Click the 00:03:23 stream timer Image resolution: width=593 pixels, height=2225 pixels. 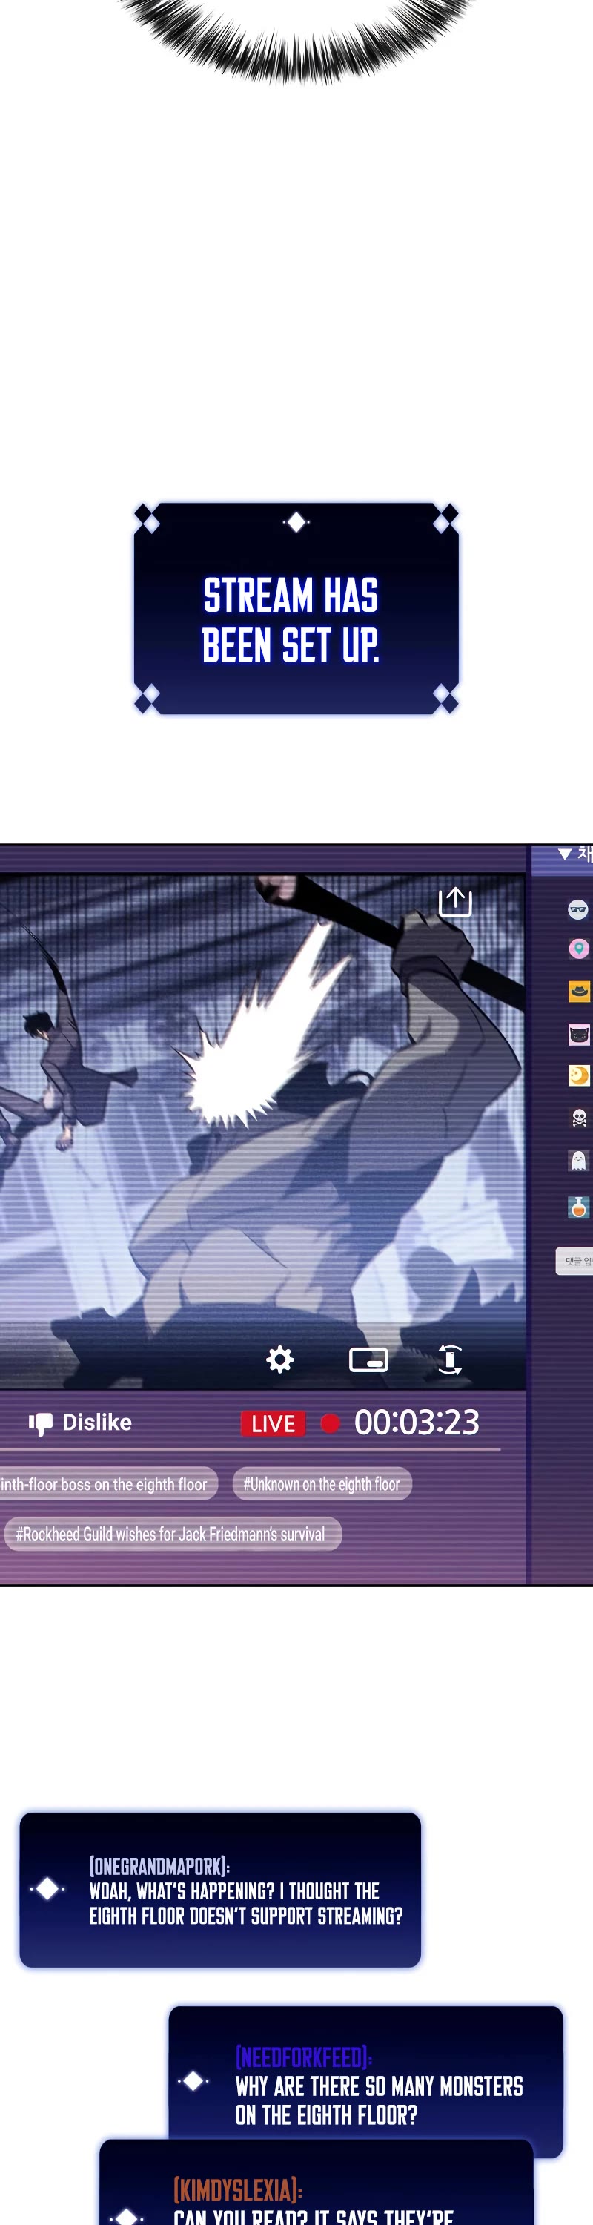point(417,1422)
